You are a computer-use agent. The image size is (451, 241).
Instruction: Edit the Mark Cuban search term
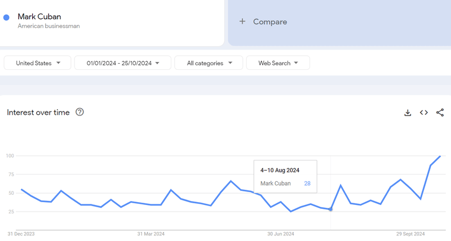(39, 16)
